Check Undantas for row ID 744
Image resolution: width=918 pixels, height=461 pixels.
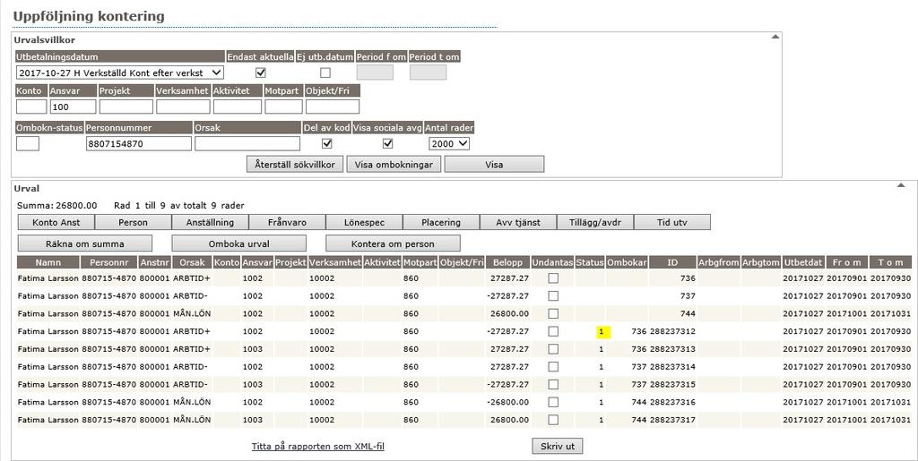[x=552, y=313]
